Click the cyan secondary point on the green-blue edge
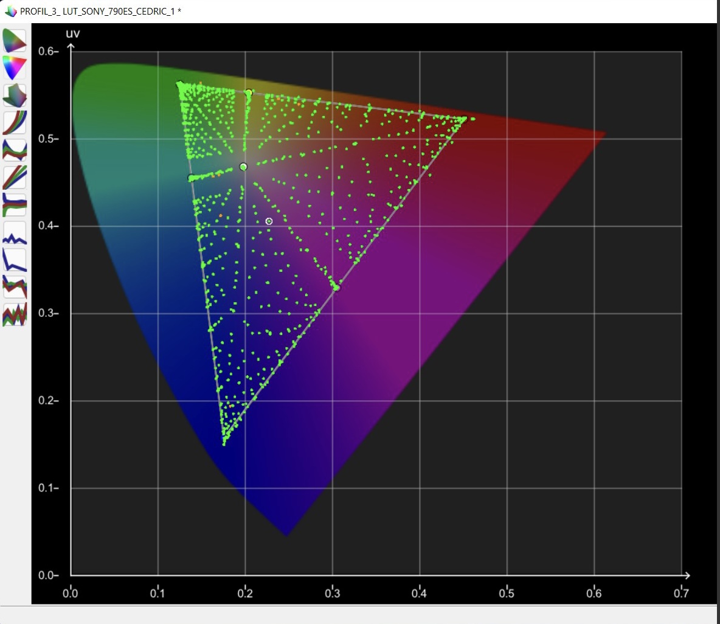Viewport: 720px width, 624px height. (191, 178)
